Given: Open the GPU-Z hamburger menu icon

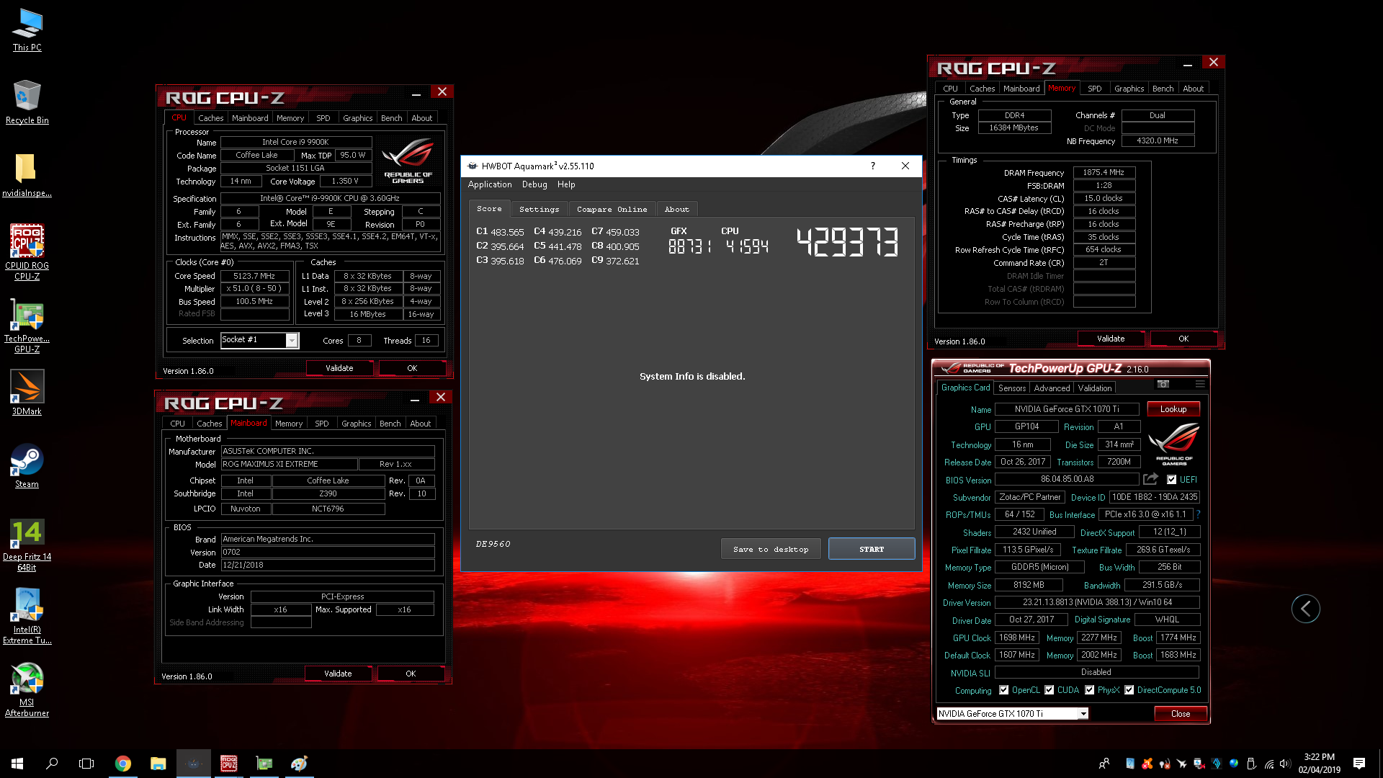Looking at the screenshot, I should click(x=1200, y=384).
